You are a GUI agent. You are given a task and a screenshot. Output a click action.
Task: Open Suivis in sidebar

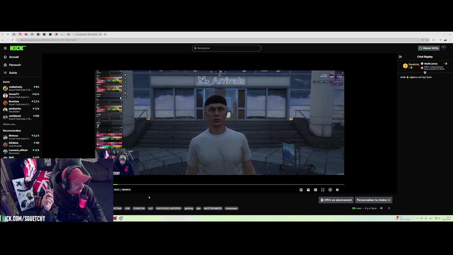click(11, 73)
